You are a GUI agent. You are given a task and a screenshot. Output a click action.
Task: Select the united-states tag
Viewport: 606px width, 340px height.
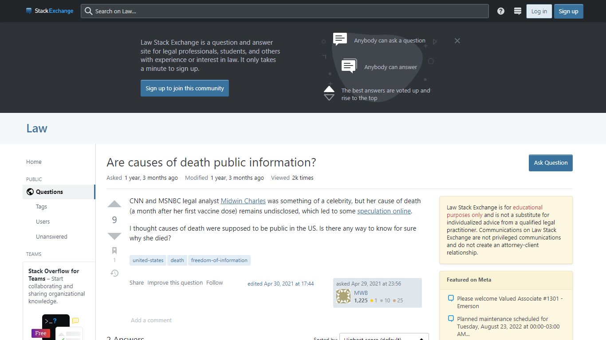tap(148, 260)
